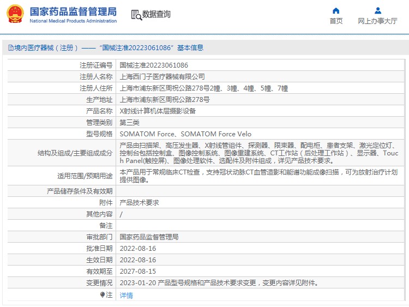This screenshot has height=307, width=409.
Task: Select registration number 国械注准20223061086 value
Action: point(154,65)
